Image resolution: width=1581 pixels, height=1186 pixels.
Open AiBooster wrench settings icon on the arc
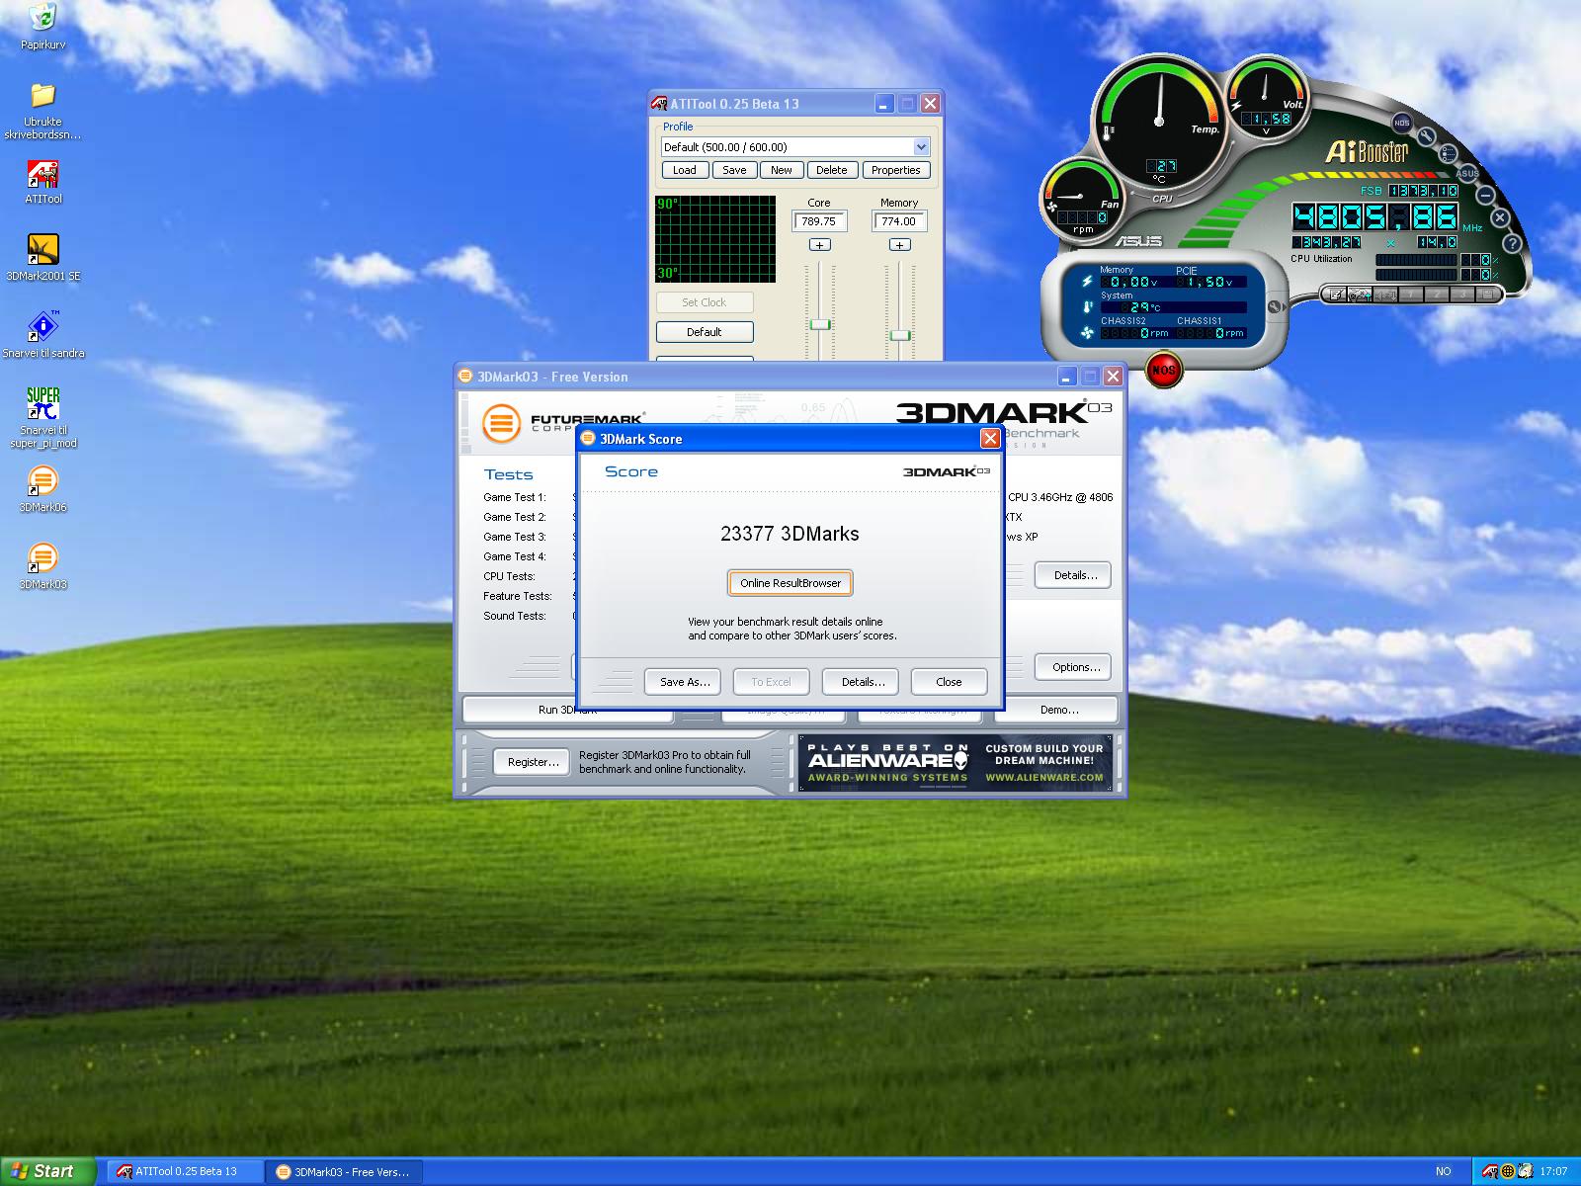pyautogui.click(x=1427, y=135)
